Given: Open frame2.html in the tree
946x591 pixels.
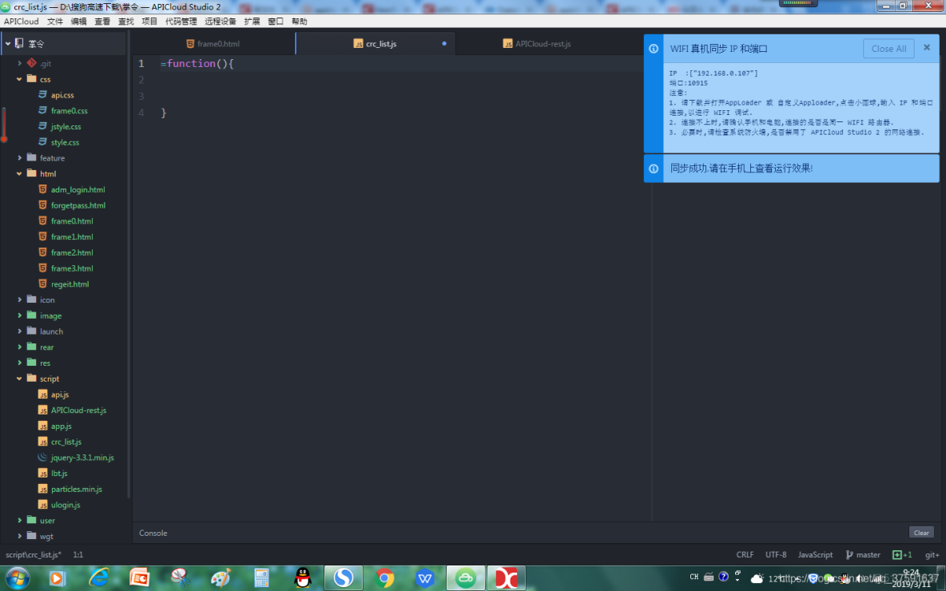Looking at the screenshot, I should (x=72, y=252).
